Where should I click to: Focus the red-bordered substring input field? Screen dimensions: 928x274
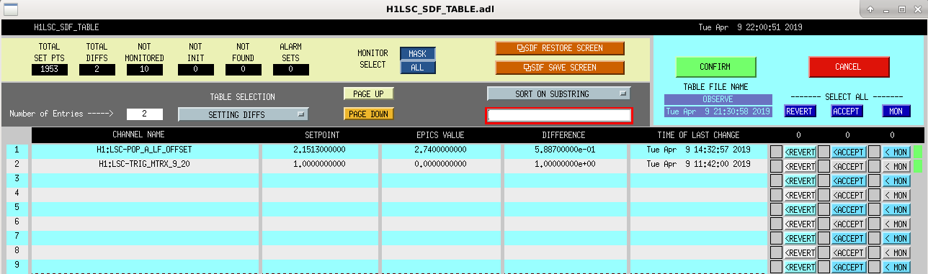point(560,116)
